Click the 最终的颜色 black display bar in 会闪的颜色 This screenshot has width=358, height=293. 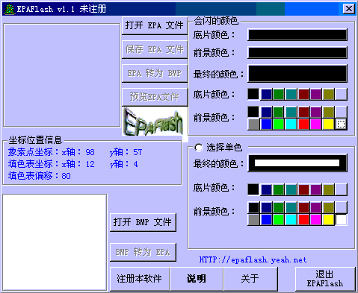[297, 74]
